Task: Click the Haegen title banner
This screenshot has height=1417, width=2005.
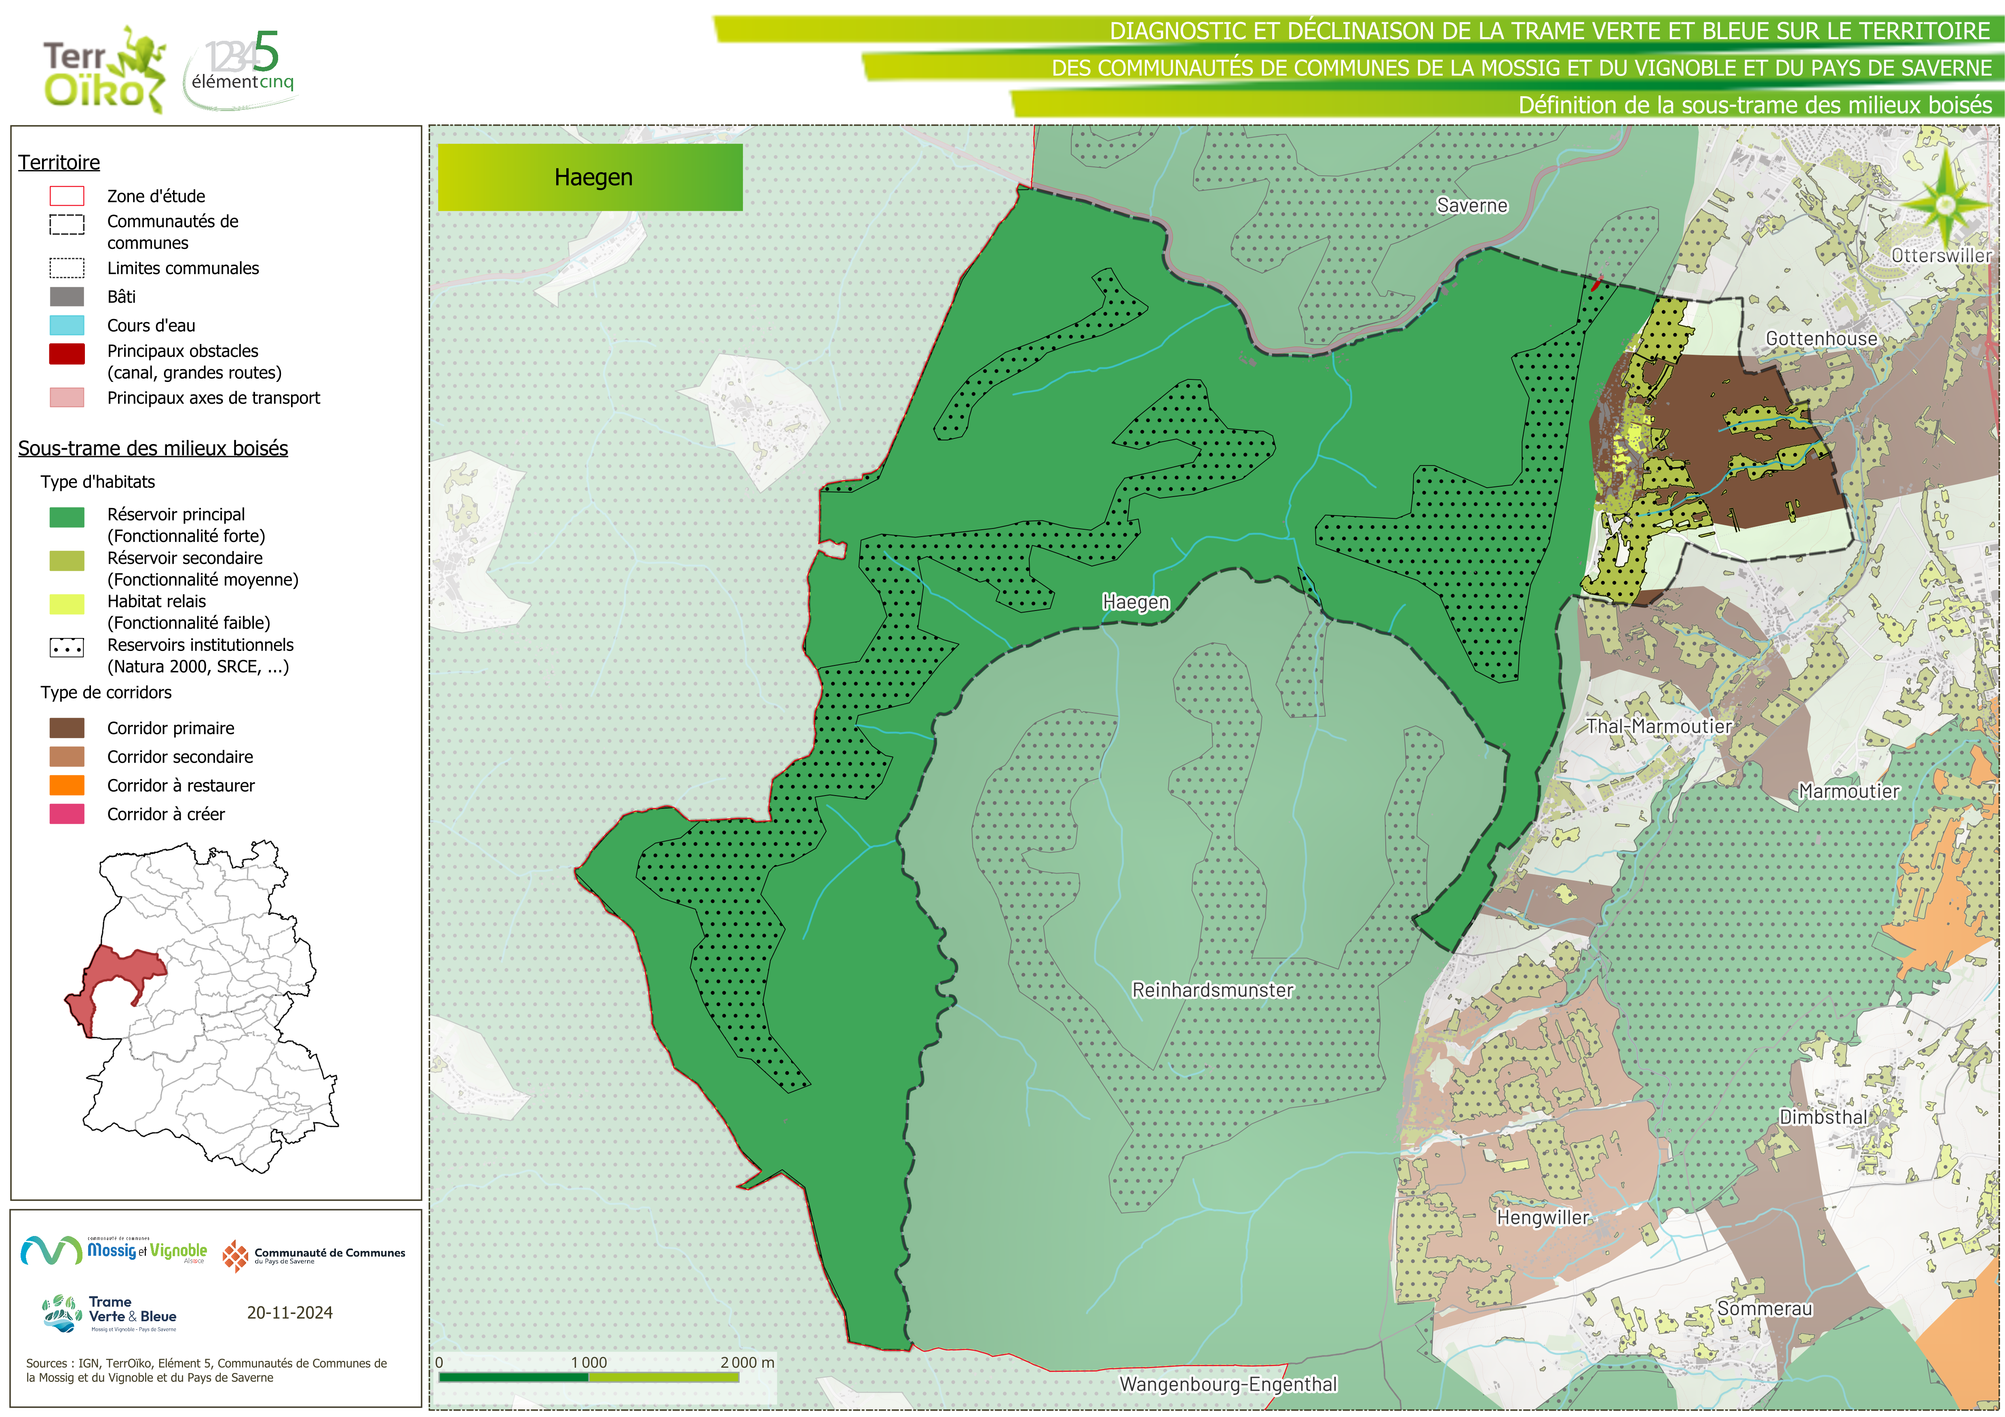Action: pyautogui.click(x=590, y=177)
